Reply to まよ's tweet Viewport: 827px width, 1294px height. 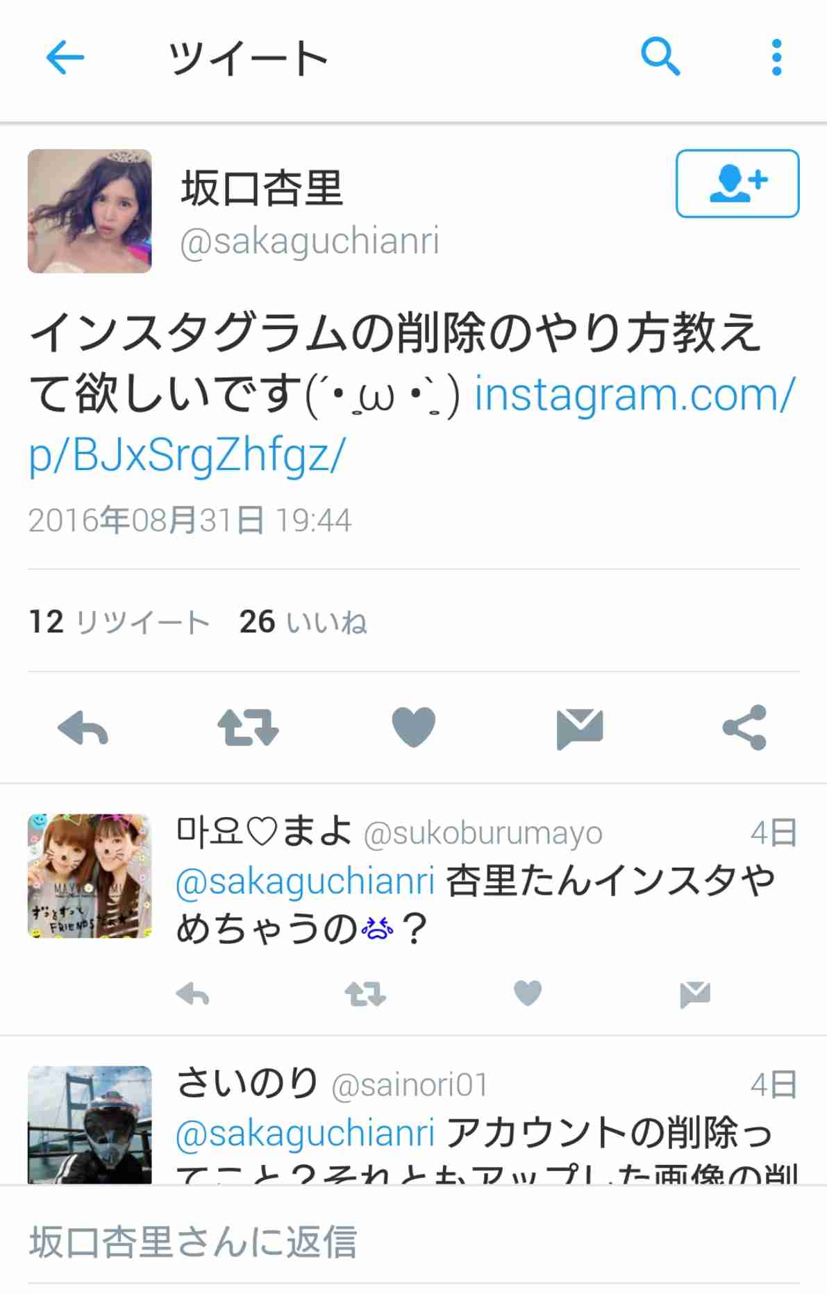click(192, 994)
